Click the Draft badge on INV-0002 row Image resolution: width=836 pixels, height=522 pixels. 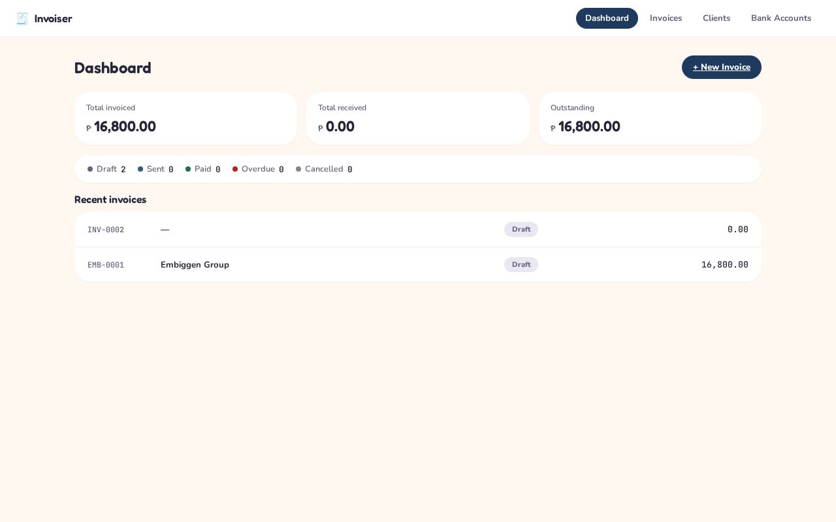pos(521,230)
